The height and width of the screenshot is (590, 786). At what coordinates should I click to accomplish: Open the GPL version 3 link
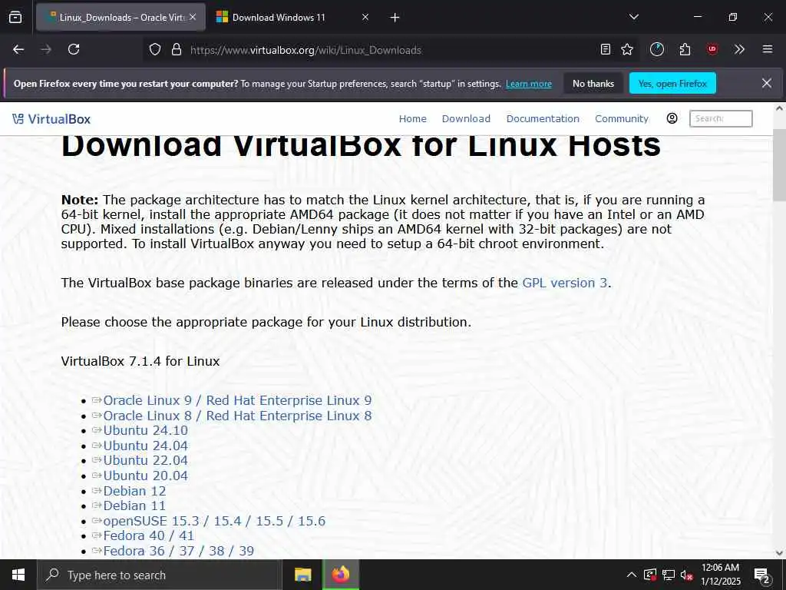564,283
